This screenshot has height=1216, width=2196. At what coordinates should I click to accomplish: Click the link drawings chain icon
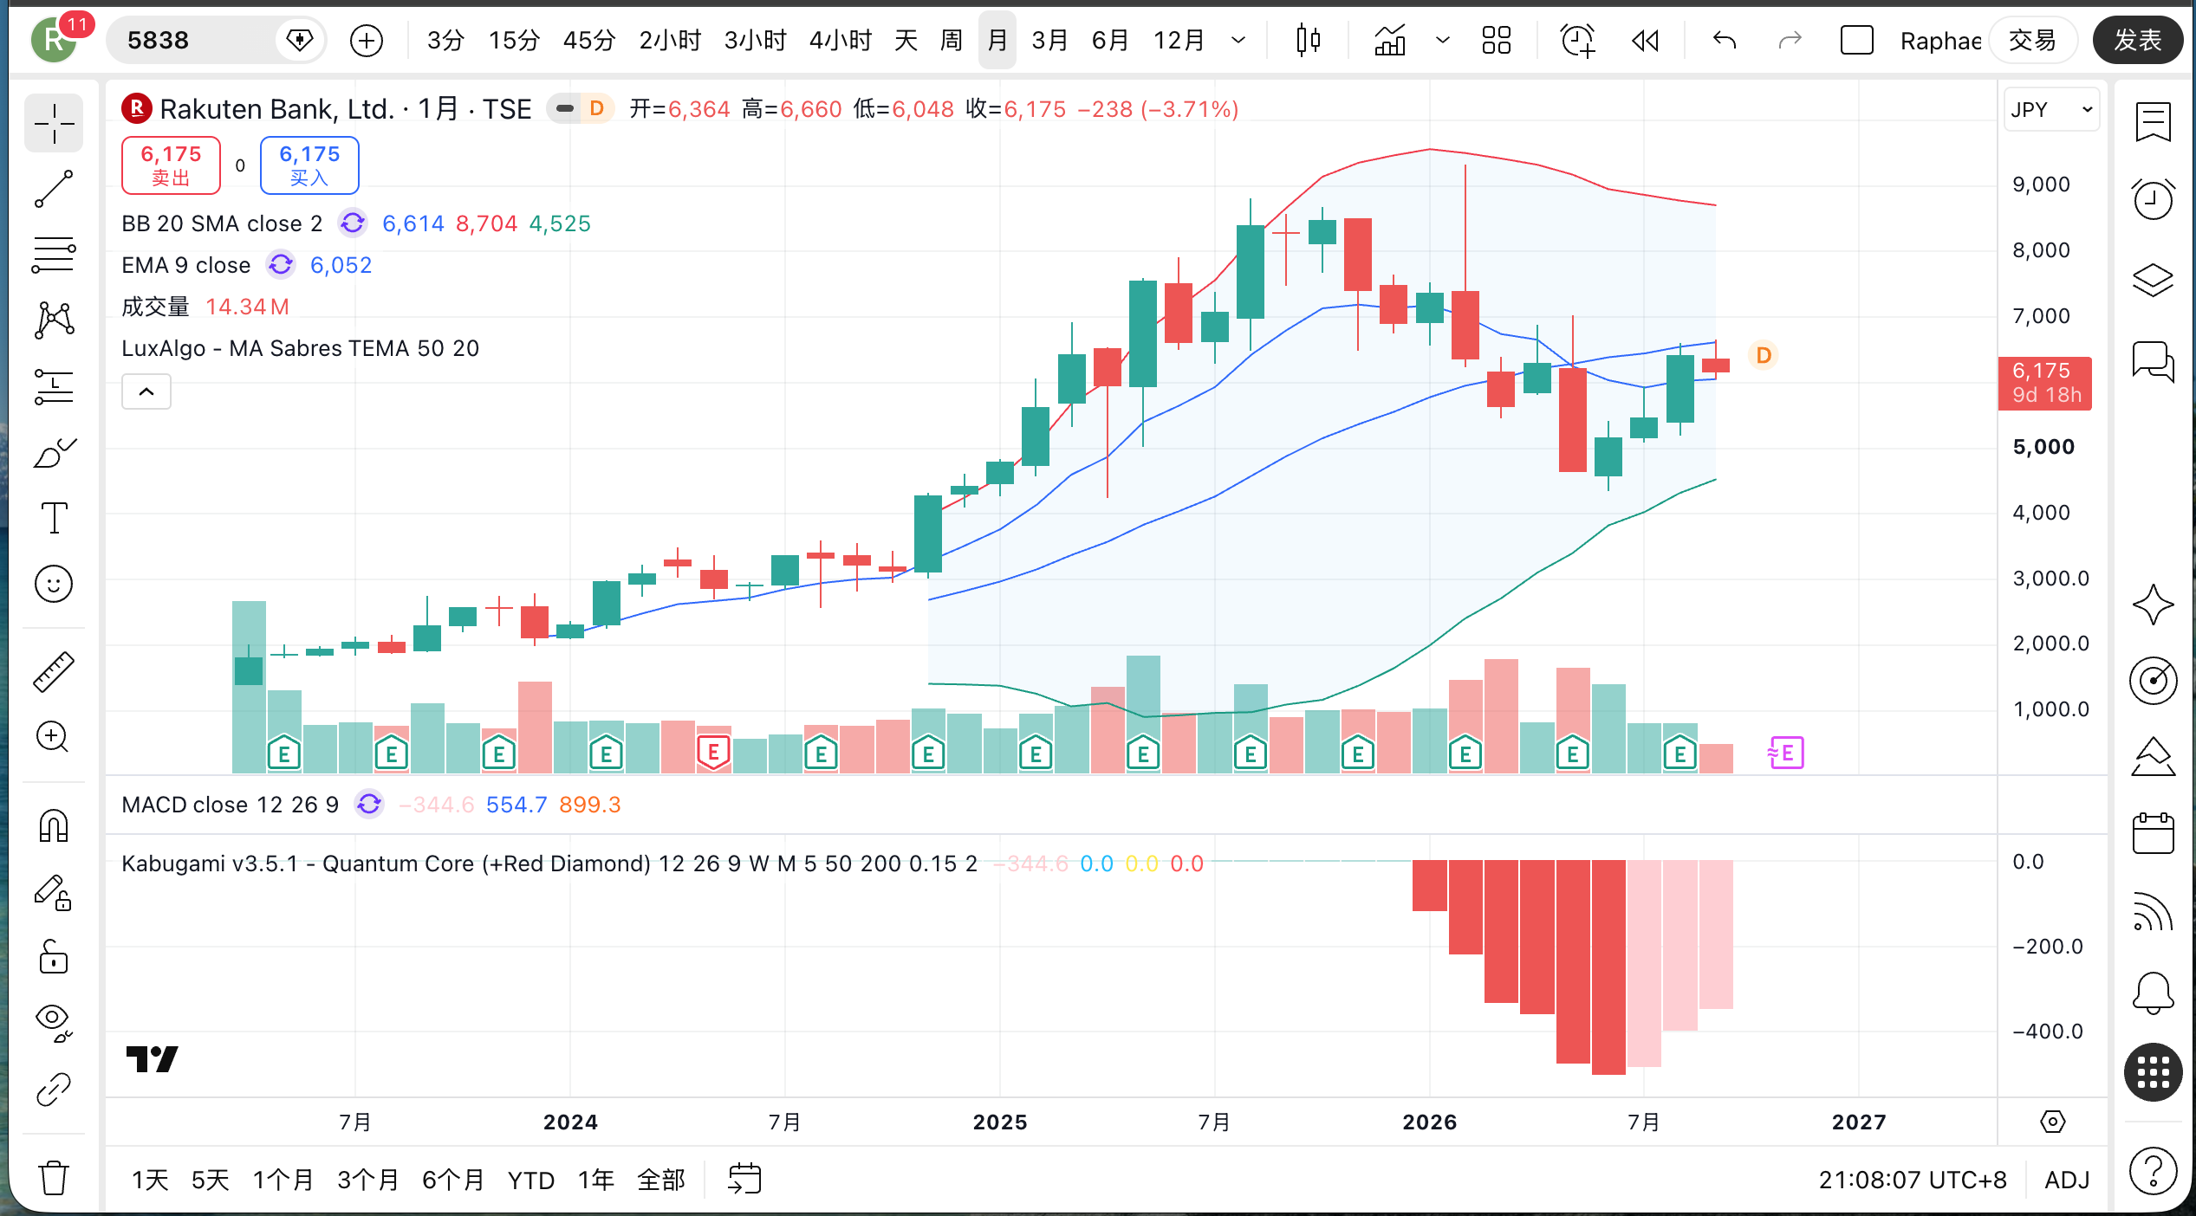point(54,1090)
